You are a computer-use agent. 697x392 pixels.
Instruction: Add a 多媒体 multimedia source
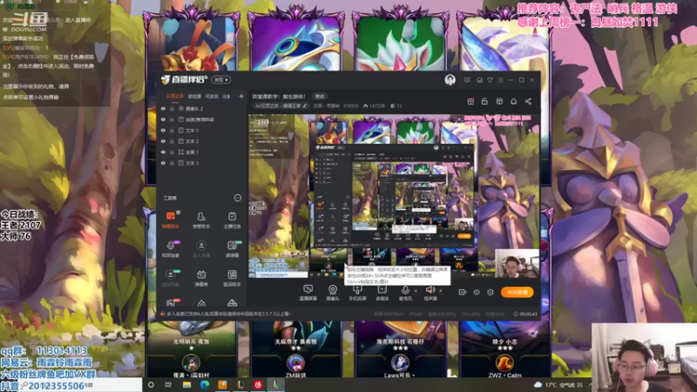(382, 293)
